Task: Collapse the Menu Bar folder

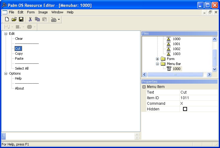Action: [158, 64]
